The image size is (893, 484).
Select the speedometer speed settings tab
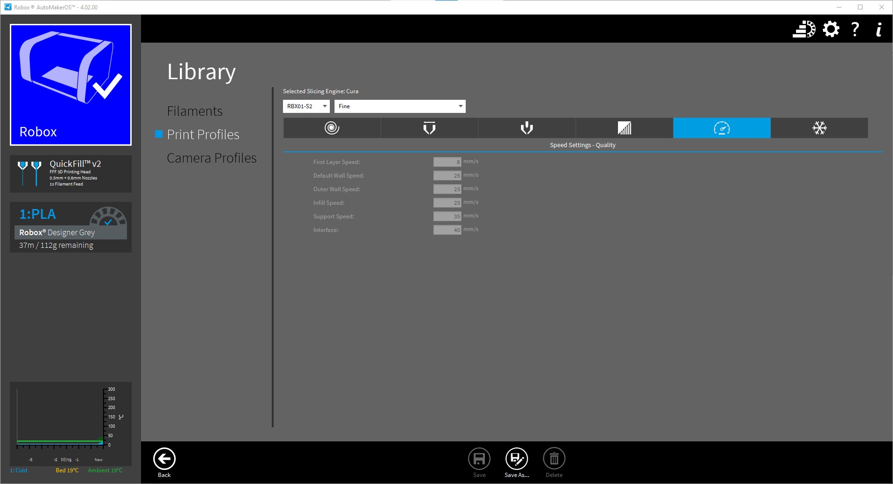pyautogui.click(x=722, y=128)
